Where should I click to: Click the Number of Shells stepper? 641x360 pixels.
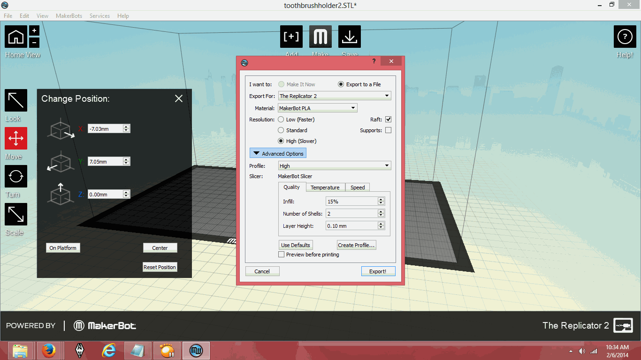[381, 213]
